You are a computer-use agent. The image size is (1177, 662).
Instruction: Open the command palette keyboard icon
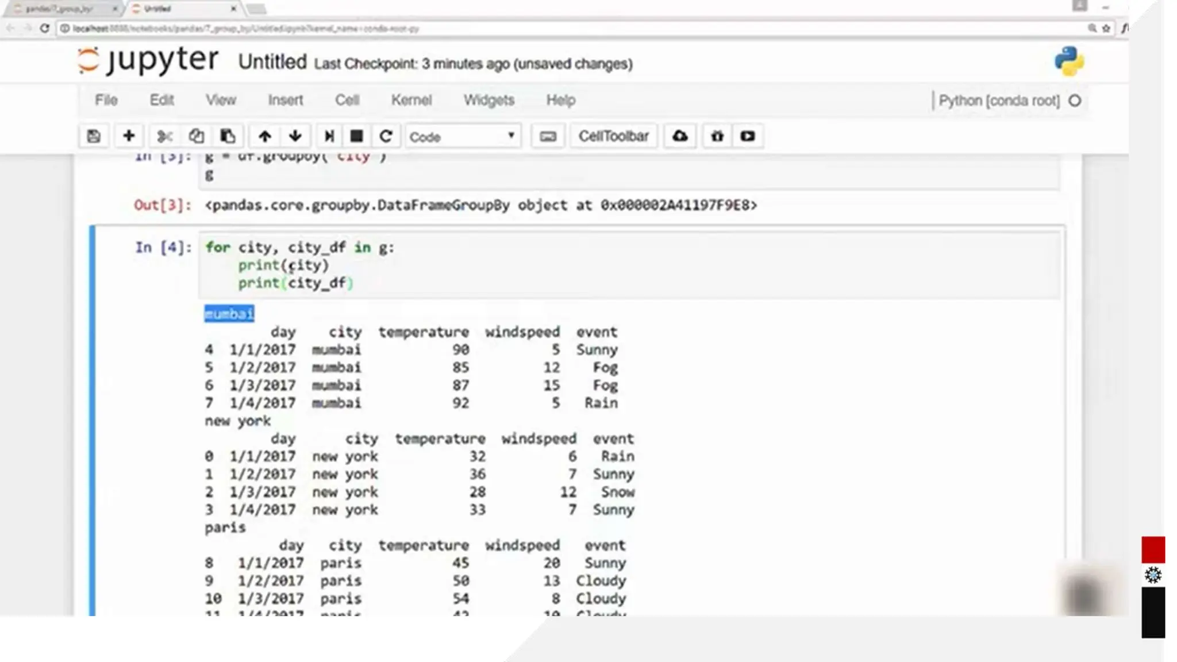tap(548, 136)
